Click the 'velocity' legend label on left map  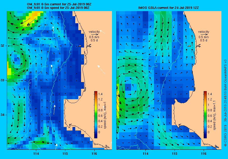[94, 32]
